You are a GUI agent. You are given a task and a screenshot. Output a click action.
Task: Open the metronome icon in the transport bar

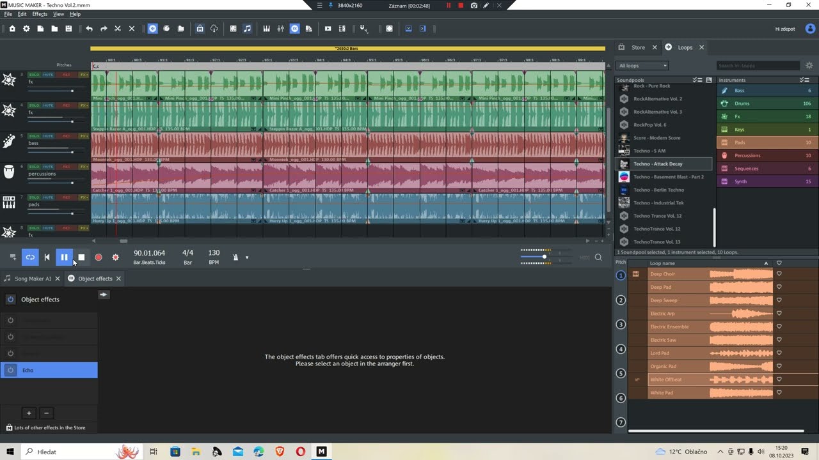coord(235,257)
